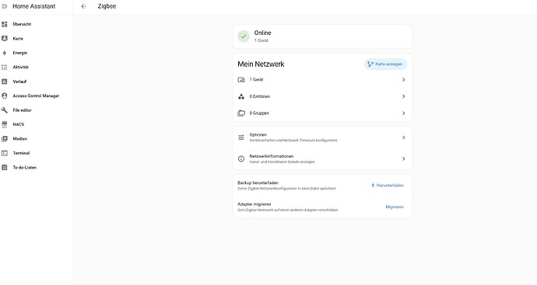Click the To-do-Listen clipboard icon
This screenshot has width=537, height=285.
pos(5,168)
